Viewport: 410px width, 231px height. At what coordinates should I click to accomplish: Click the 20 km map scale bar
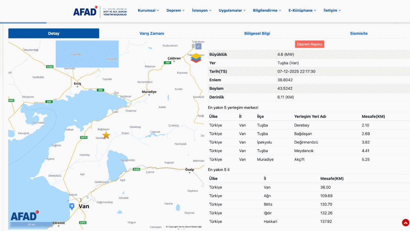[31, 224]
